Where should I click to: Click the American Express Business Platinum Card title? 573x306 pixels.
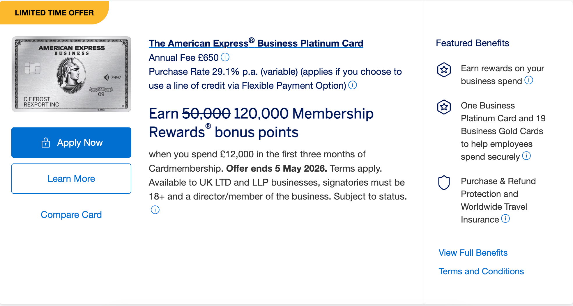pos(256,43)
